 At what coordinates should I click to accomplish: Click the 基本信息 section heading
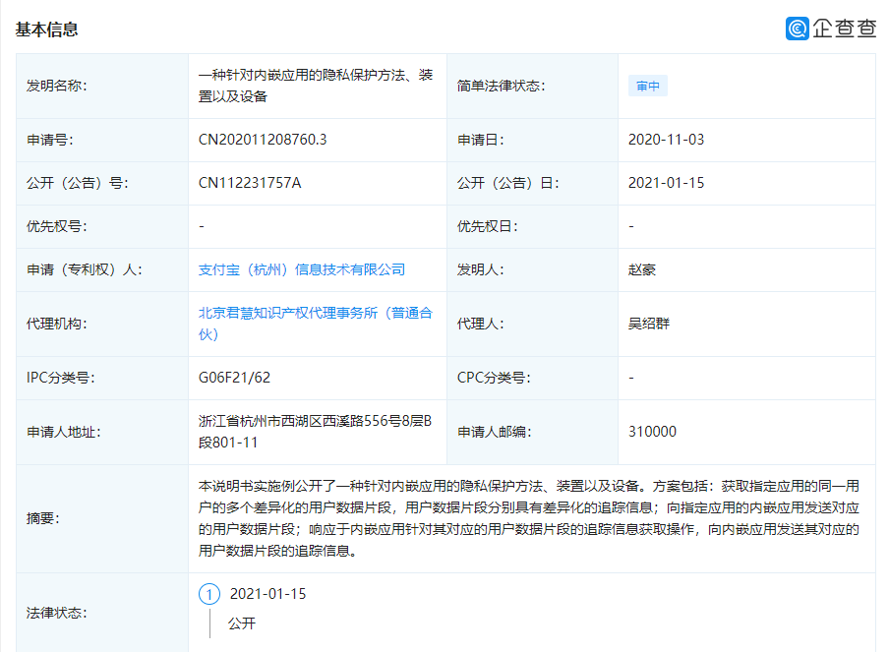(46, 30)
